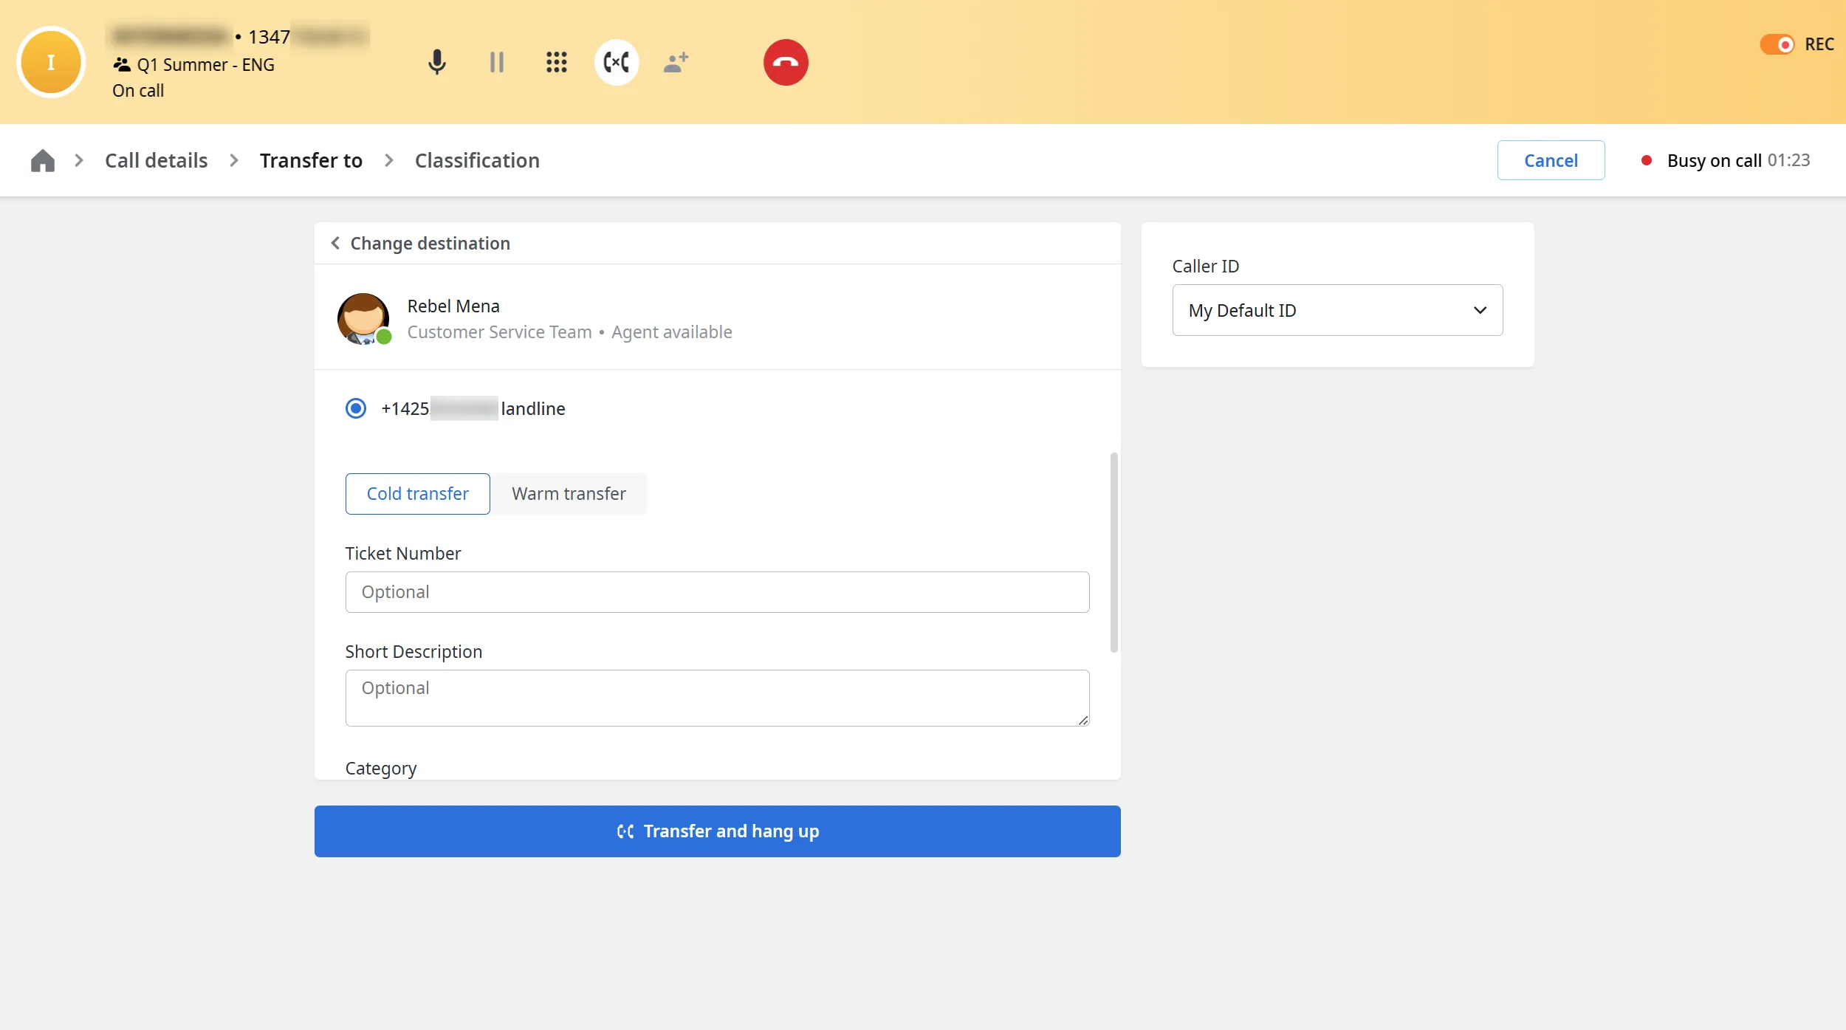
Task: Click the Cancel button
Action: click(1551, 160)
